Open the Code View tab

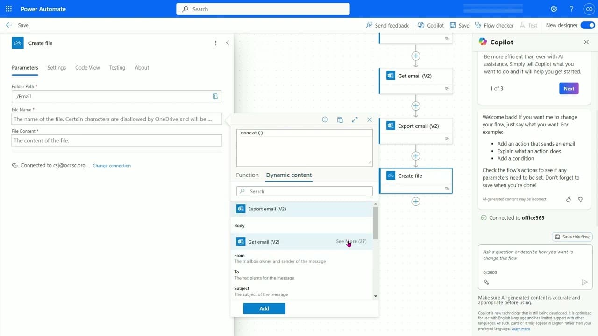coord(87,68)
